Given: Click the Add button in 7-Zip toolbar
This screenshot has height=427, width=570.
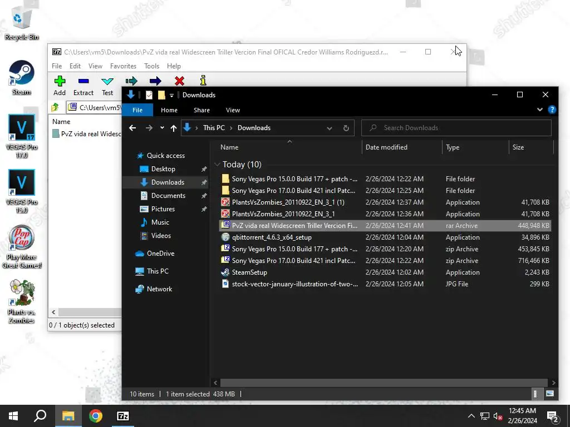Looking at the screenshot, I should click(x=60, y=86).
